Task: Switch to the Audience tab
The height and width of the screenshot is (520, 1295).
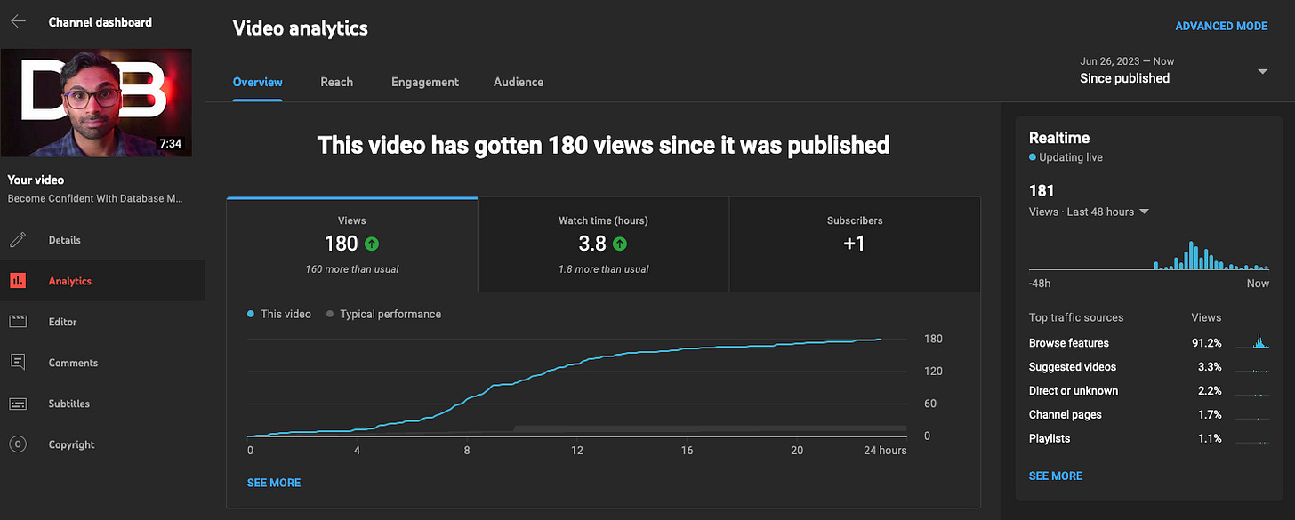Action: tap(519, 82)
